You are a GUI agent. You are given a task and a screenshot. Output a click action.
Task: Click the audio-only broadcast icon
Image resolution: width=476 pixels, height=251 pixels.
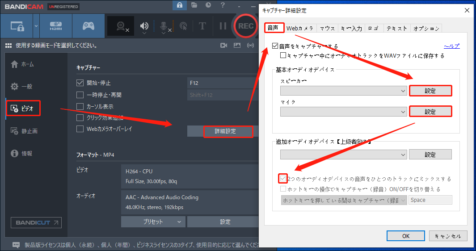point(250,46)
